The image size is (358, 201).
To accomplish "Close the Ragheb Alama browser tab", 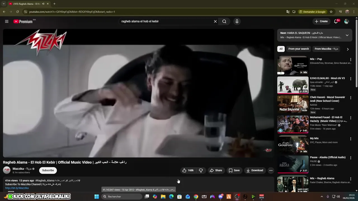I will 48,4.
